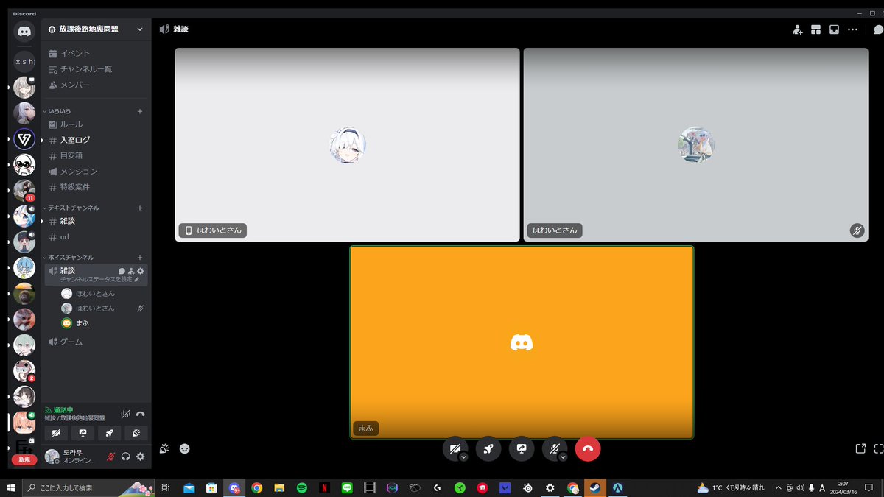Create channel in ボイスチャンネル category
Image resolution: width=884 pixels, height=497 pixels.
pyautogui.click(x=140, y=258)
